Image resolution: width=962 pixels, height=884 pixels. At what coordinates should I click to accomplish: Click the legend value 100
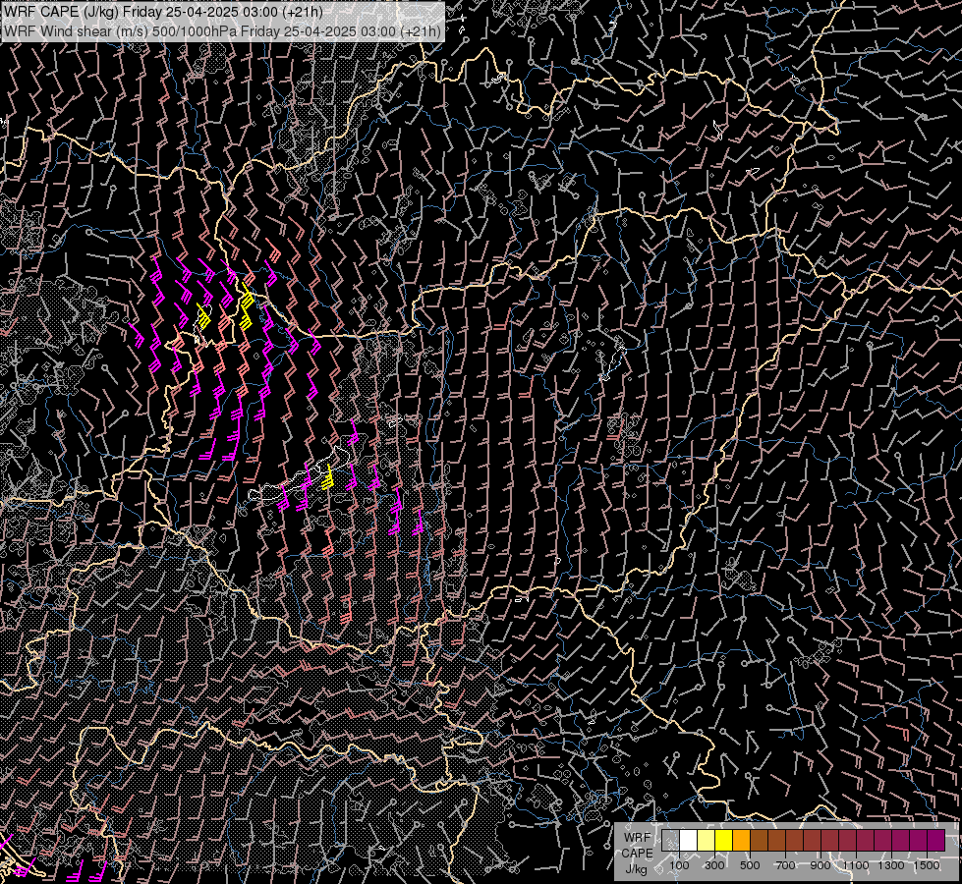tap(679, 865)
